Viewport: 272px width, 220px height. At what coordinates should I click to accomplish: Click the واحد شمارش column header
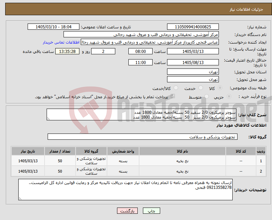click(x=123, y=151)
